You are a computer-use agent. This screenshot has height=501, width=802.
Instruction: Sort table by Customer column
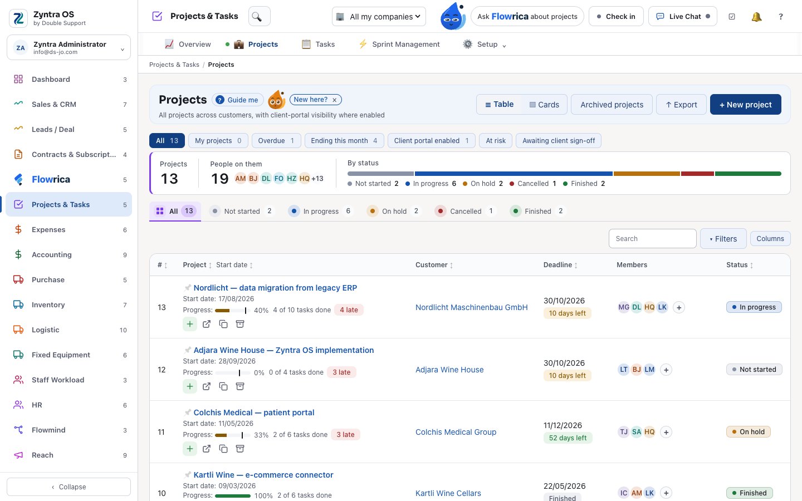click(x=434, y=265)
